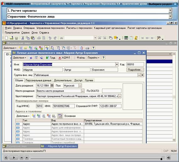The width and height of the screenshot is (179, 162).
Task: Switch to the Персональные данные tab
Action: [38, 80]
